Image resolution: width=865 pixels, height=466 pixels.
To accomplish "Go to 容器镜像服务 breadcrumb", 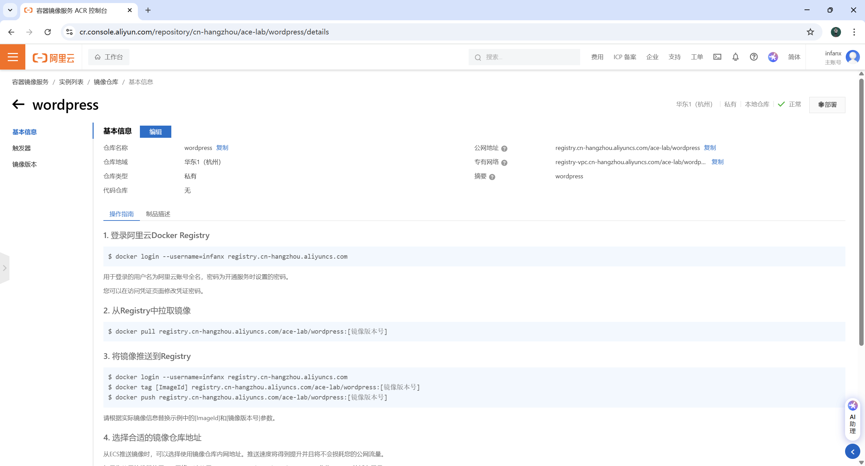I will point(30,82).
